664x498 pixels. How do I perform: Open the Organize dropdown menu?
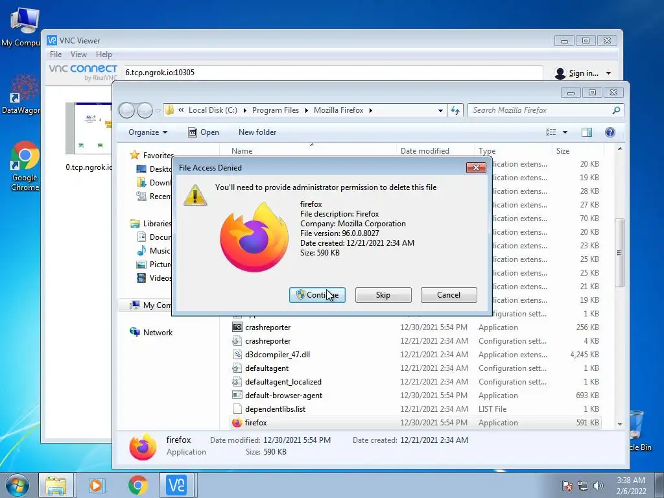[x=148, y=132]
